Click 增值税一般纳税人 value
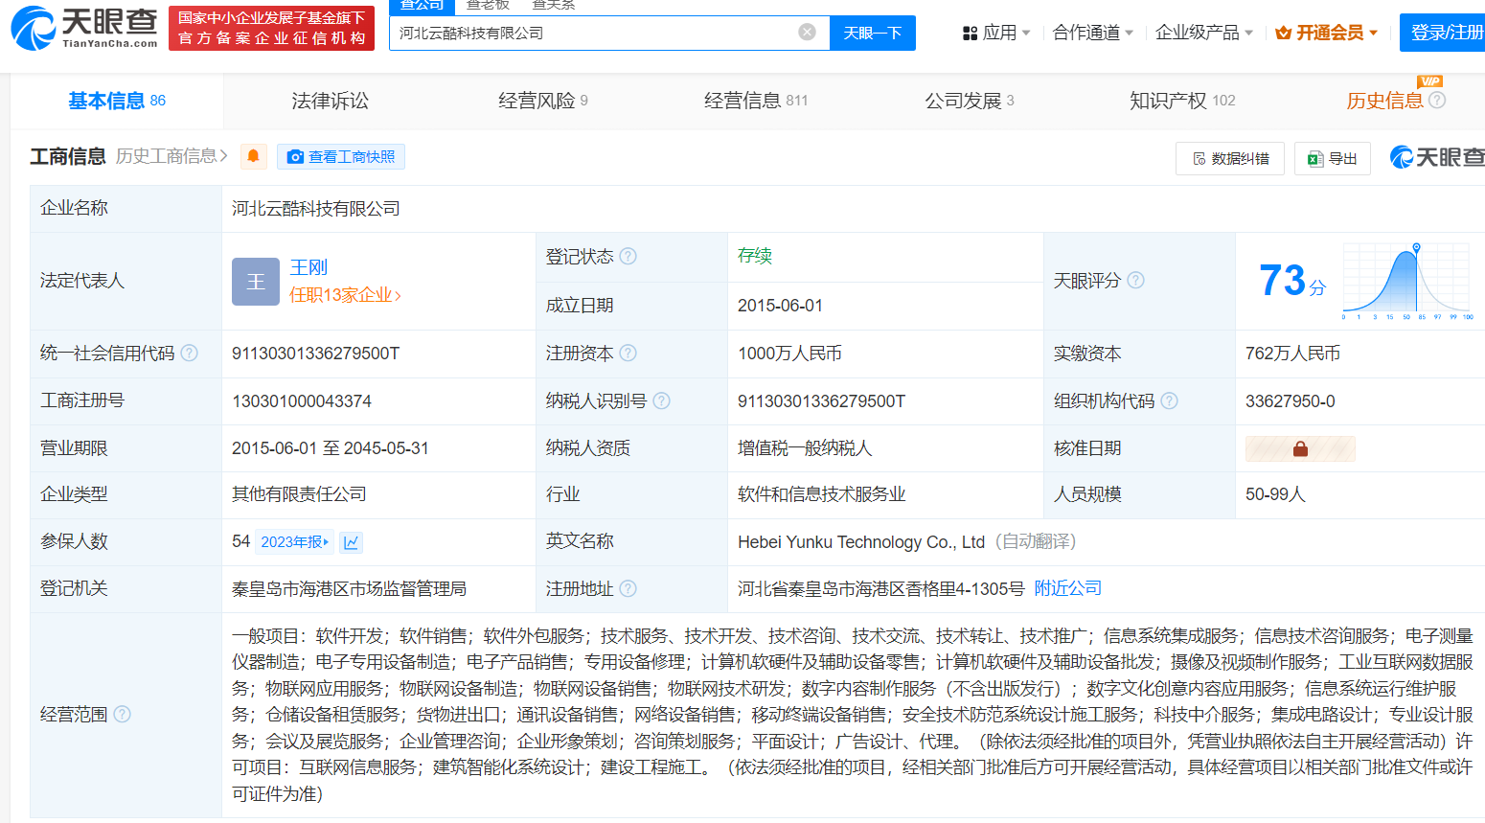The height and width of the screenshot is (823, 1485). [x=805, y=448]
